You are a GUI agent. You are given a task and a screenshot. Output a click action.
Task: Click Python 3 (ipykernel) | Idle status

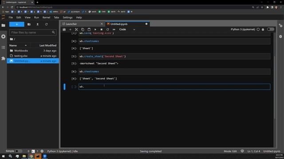point(63,151)
